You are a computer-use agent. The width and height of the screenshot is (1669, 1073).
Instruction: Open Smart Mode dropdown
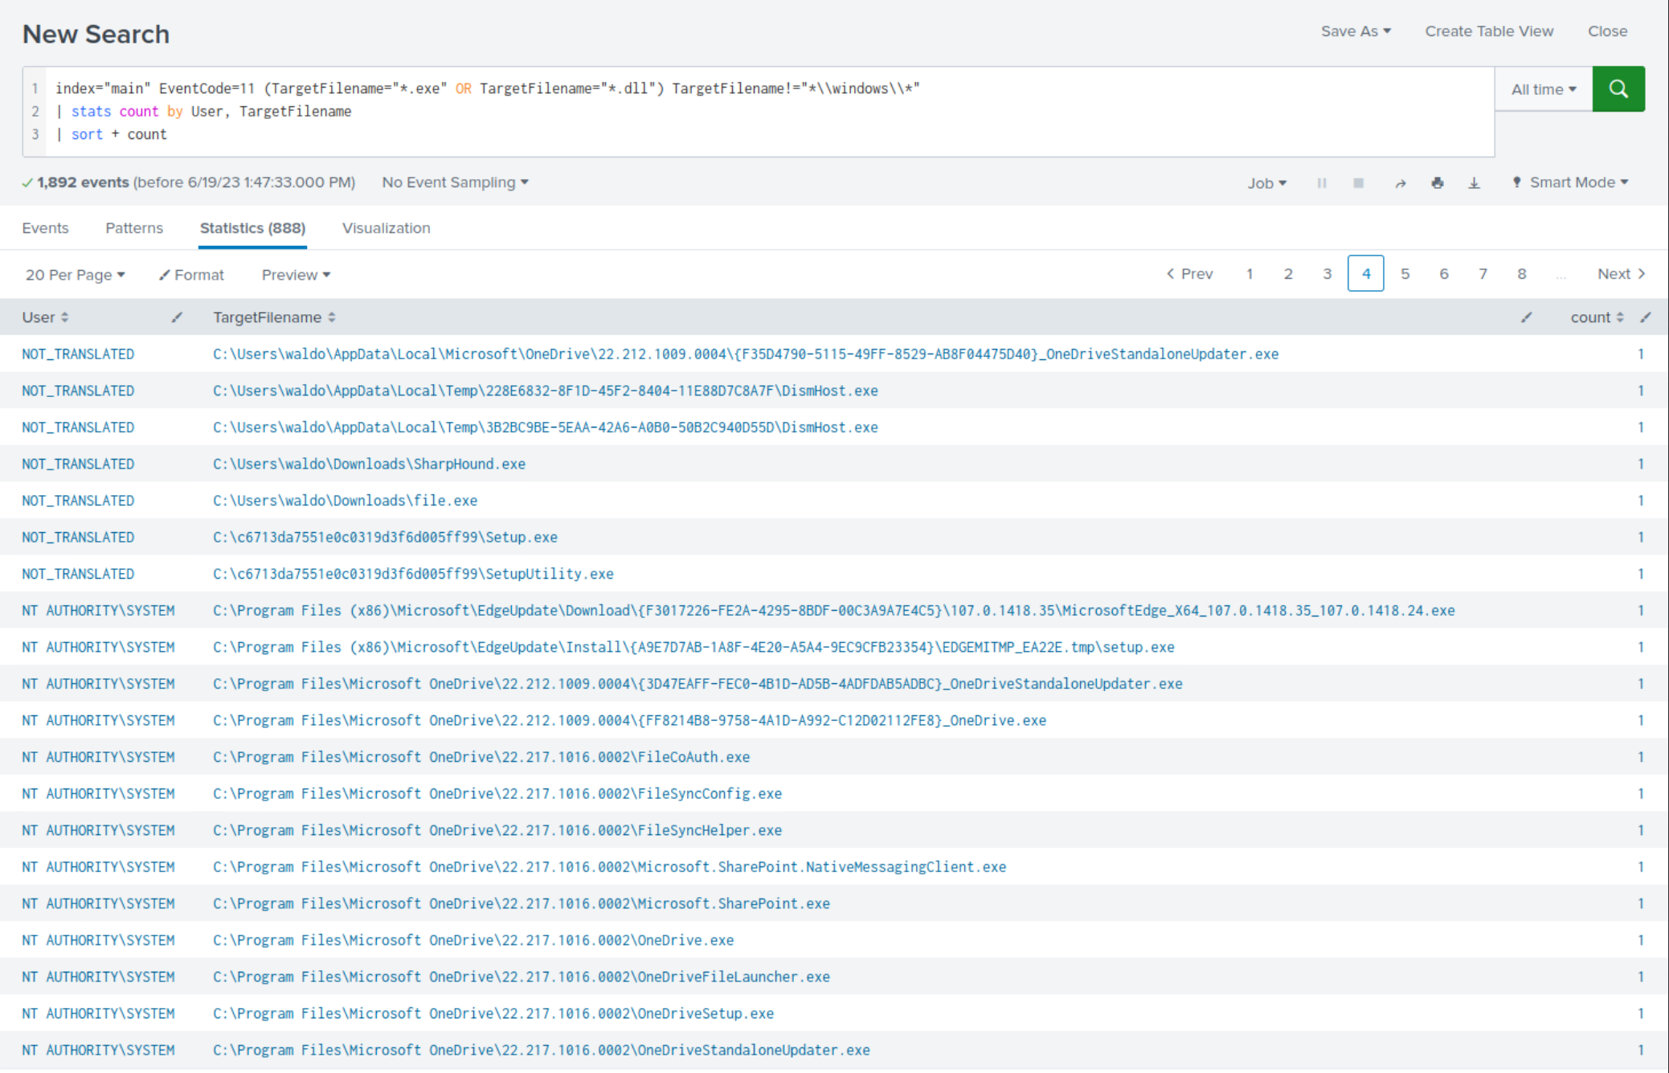point(1571,182)
